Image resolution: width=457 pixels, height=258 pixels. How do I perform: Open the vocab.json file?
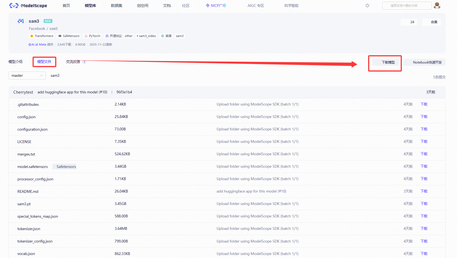pyautogui.click(x=26, y=254)
